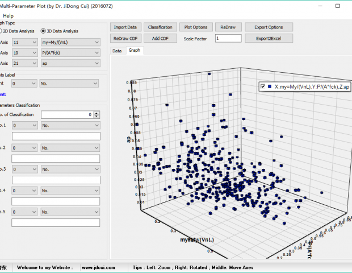
Task: Open Export Options
Action: [x=269, y=27]
